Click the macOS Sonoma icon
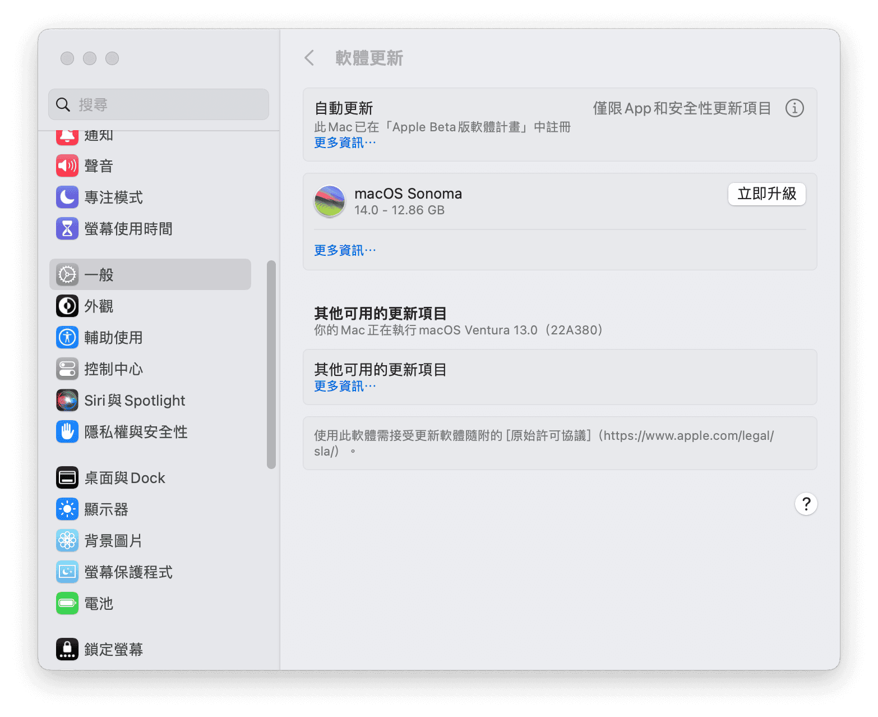Viewport: 878px width, 717px height. [330, 201]
